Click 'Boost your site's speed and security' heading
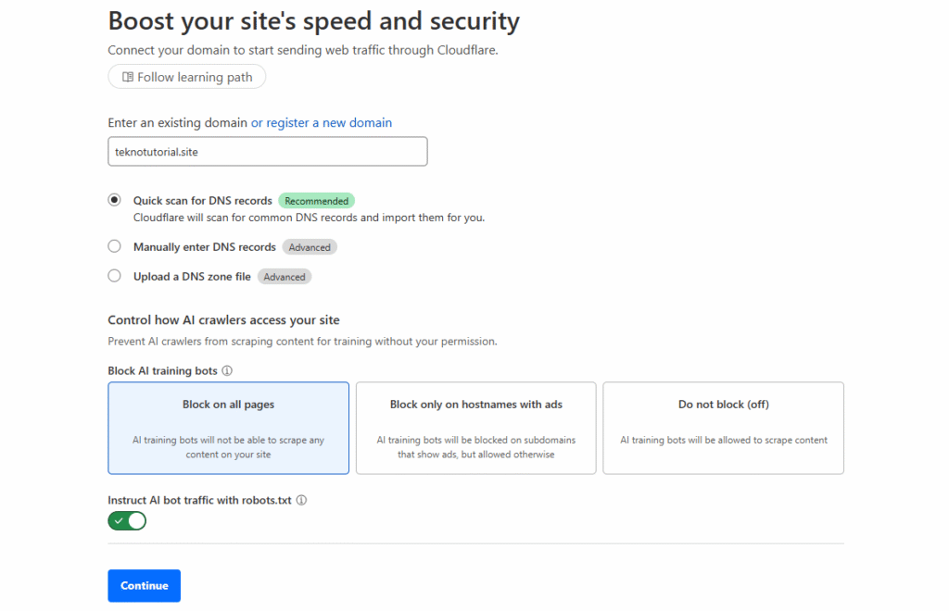The image size is (949, 611). pos(313,21)
